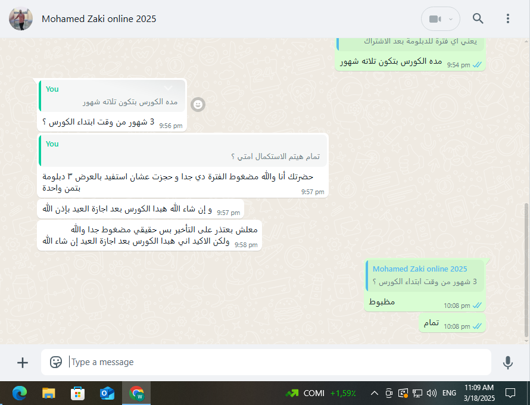Click the message 'و إن شاء الله هبدا الكورس' at 9:57 pm

(127, 209)
